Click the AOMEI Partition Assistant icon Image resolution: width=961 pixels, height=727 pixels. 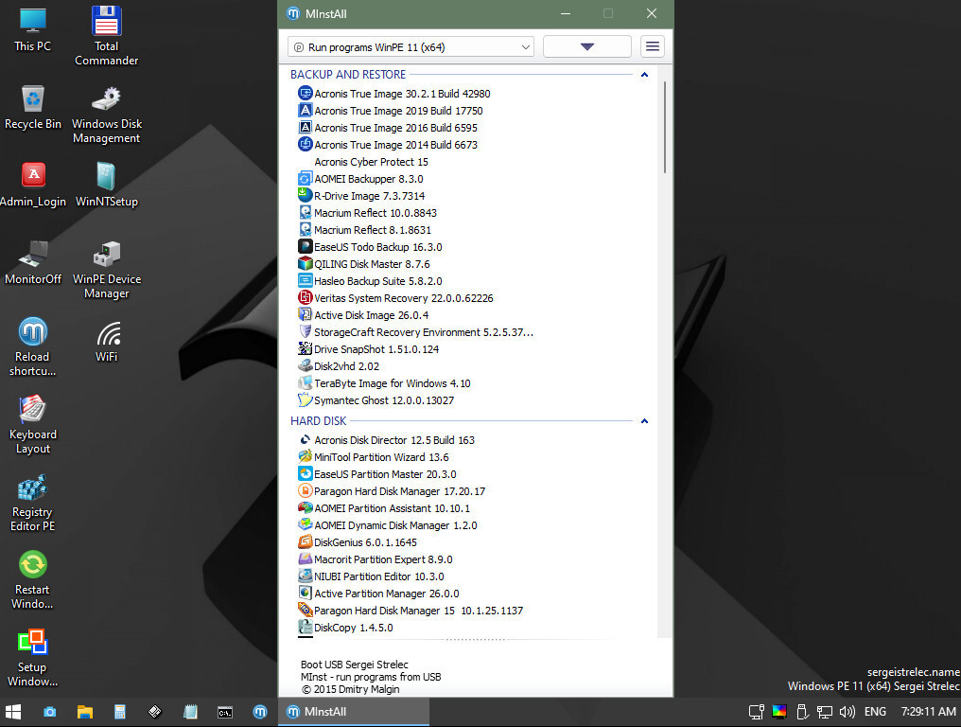click(x=305, y=508)
